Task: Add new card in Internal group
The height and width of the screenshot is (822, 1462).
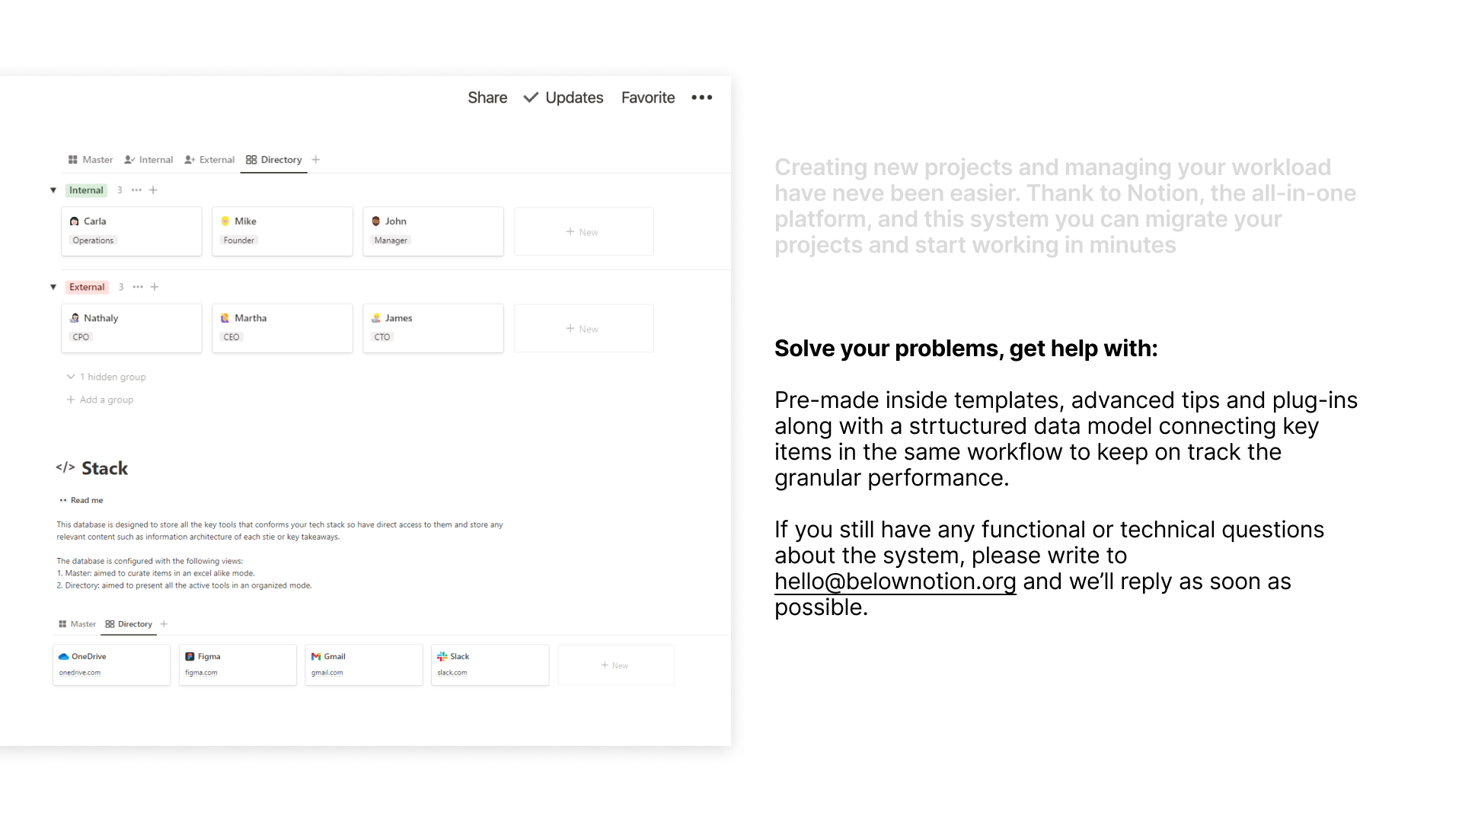Action: click(583, 231)
